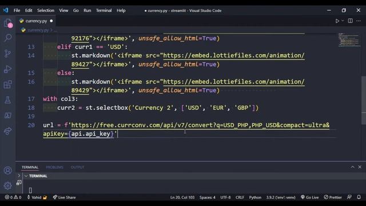Select the currency.py editor tab

36,21
